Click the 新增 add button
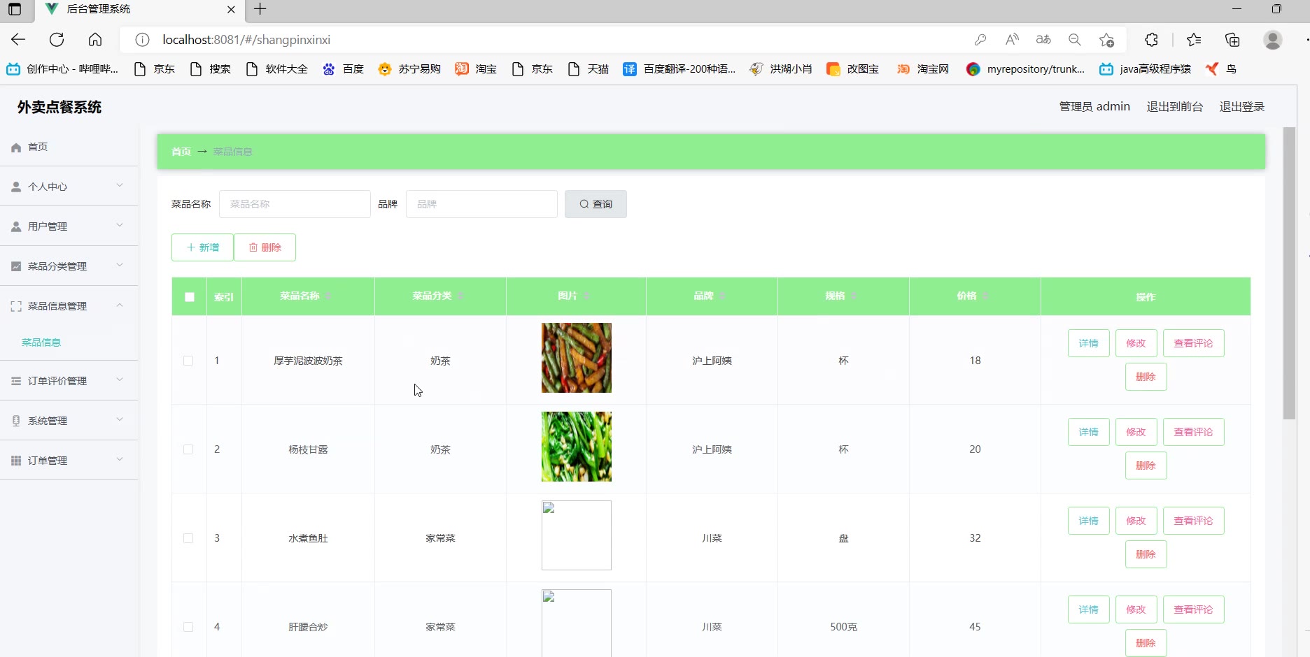 (202, 247)
